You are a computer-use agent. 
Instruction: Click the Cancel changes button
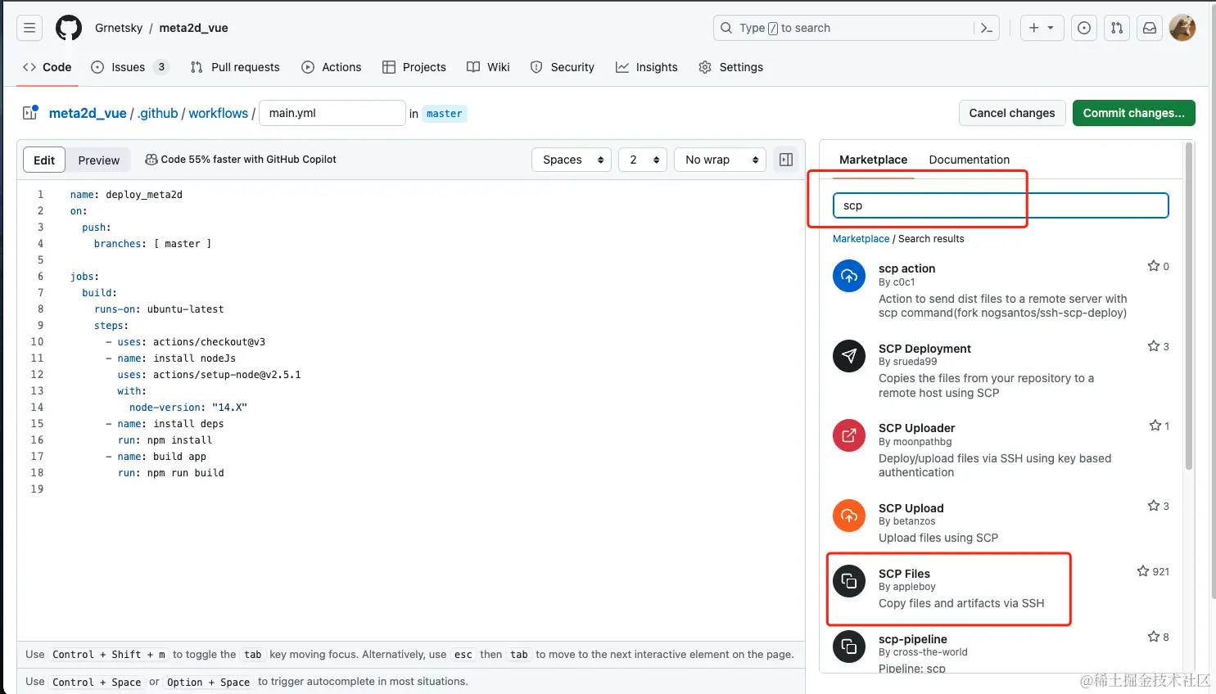(x=1012, y=113)
